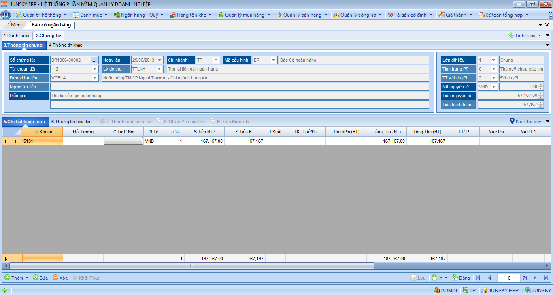Open the Quản trị hệ thống menu
Viewport: 553px width, 295px height.
[42, 15]
